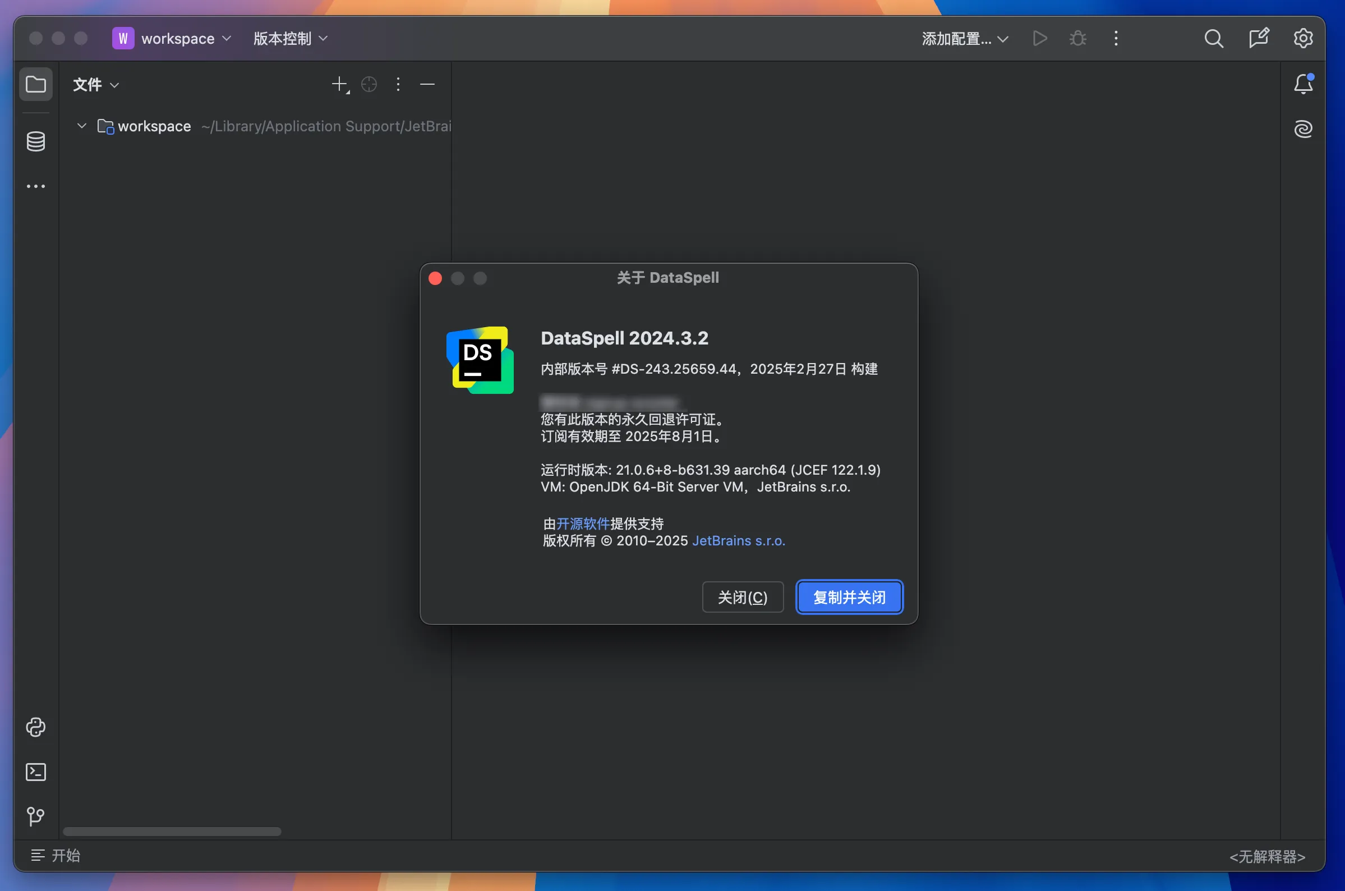
Task: Open the JetBrains s.r.o. link
Action: (738, 540)
